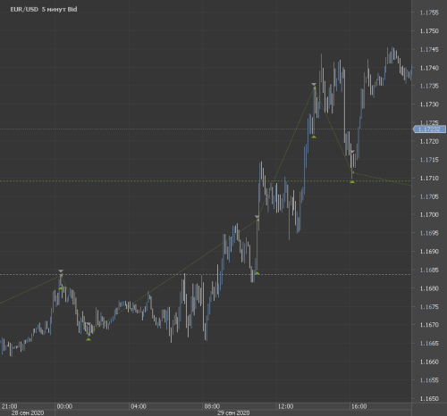The image size is (447, 416).
Task: Click the current price tag 1.17232
Action: (x=429, y=129)
